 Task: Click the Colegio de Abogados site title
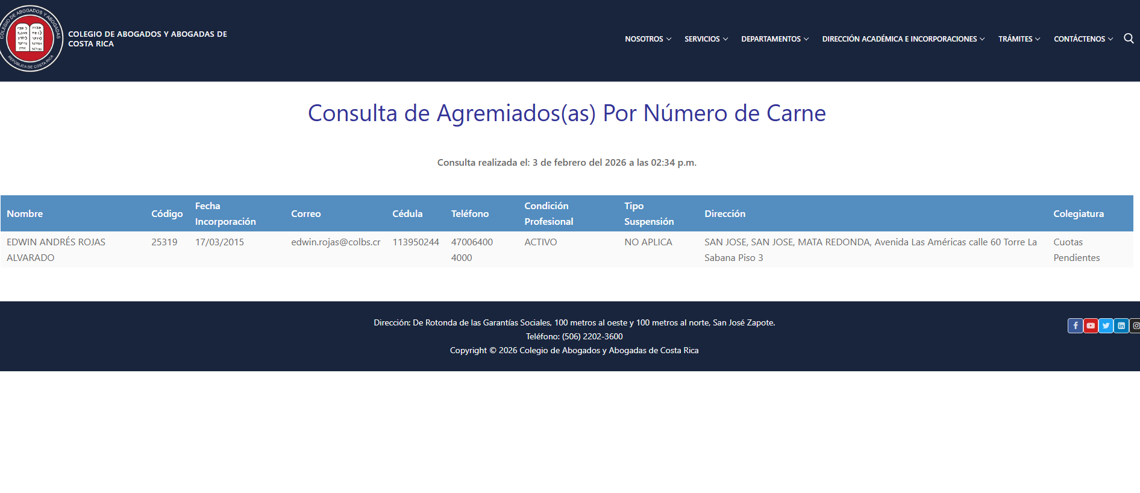(x=148, y=39)
